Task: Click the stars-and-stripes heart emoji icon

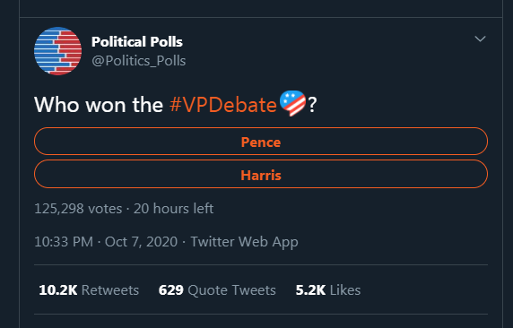Action: pyautogui.click(x=292, y=103)
